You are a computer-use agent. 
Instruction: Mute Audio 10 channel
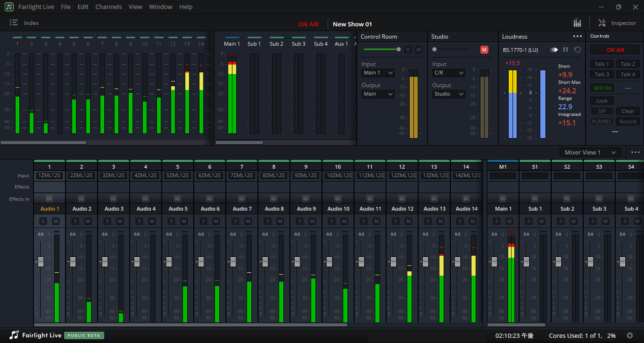(344, 221)
